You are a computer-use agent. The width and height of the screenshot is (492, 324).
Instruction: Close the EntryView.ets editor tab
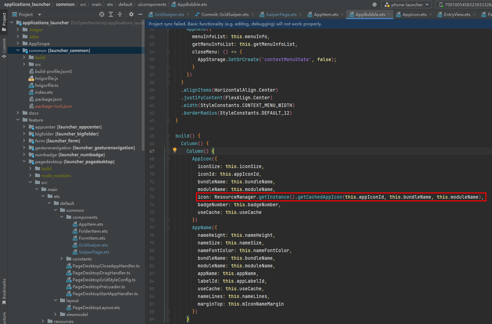pyautogui.click(x=474, y=14)
